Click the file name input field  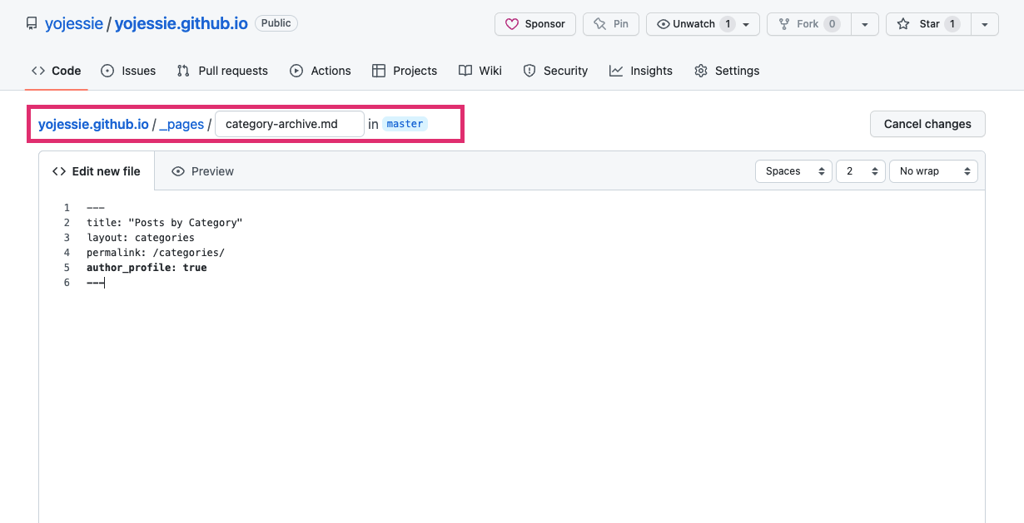click(290, 124)
